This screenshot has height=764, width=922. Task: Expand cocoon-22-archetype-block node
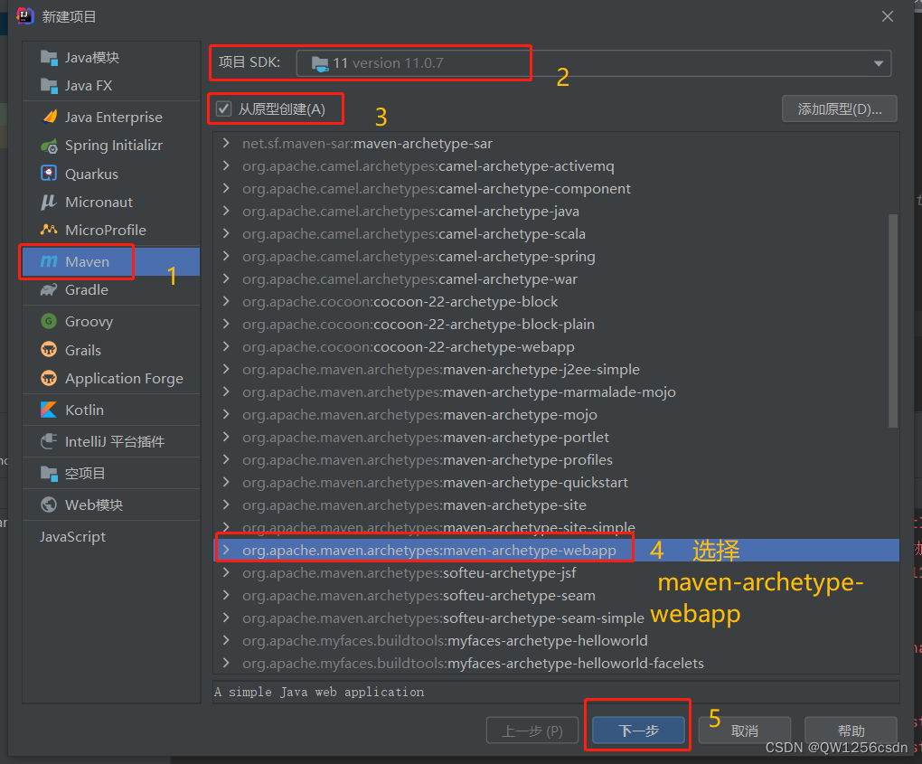point(226,301)
